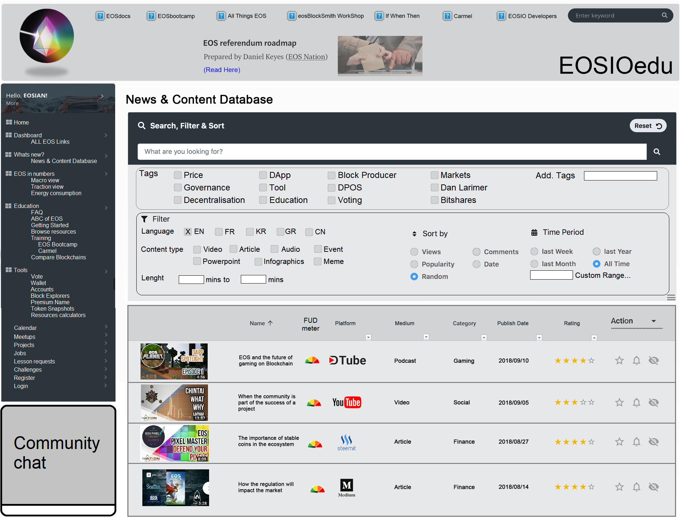Screen dimensions: 680x520
Task: Sort table by the Name header
Action: [x=261, y=323]
